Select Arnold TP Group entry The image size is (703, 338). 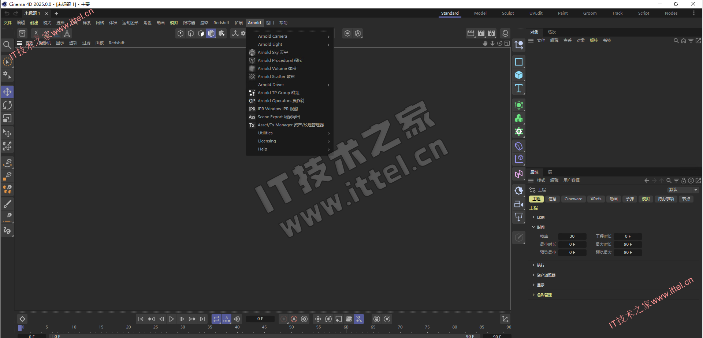(278, 93)
